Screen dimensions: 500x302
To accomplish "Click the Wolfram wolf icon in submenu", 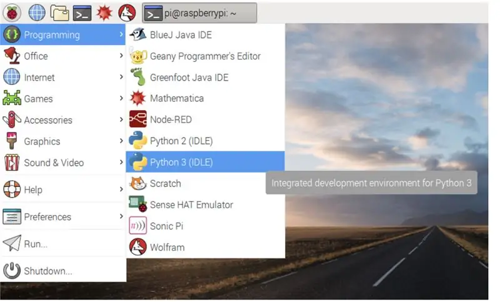I will tap(137, 247).
